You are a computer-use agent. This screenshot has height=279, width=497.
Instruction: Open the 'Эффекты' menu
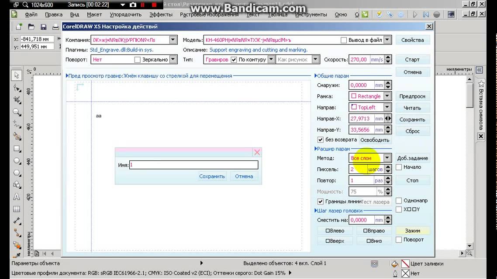click(161, 14)
